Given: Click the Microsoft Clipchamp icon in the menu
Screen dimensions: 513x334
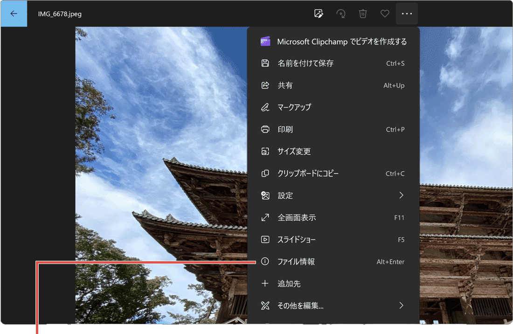Looking at the screenshot, I should pos(265,41).
